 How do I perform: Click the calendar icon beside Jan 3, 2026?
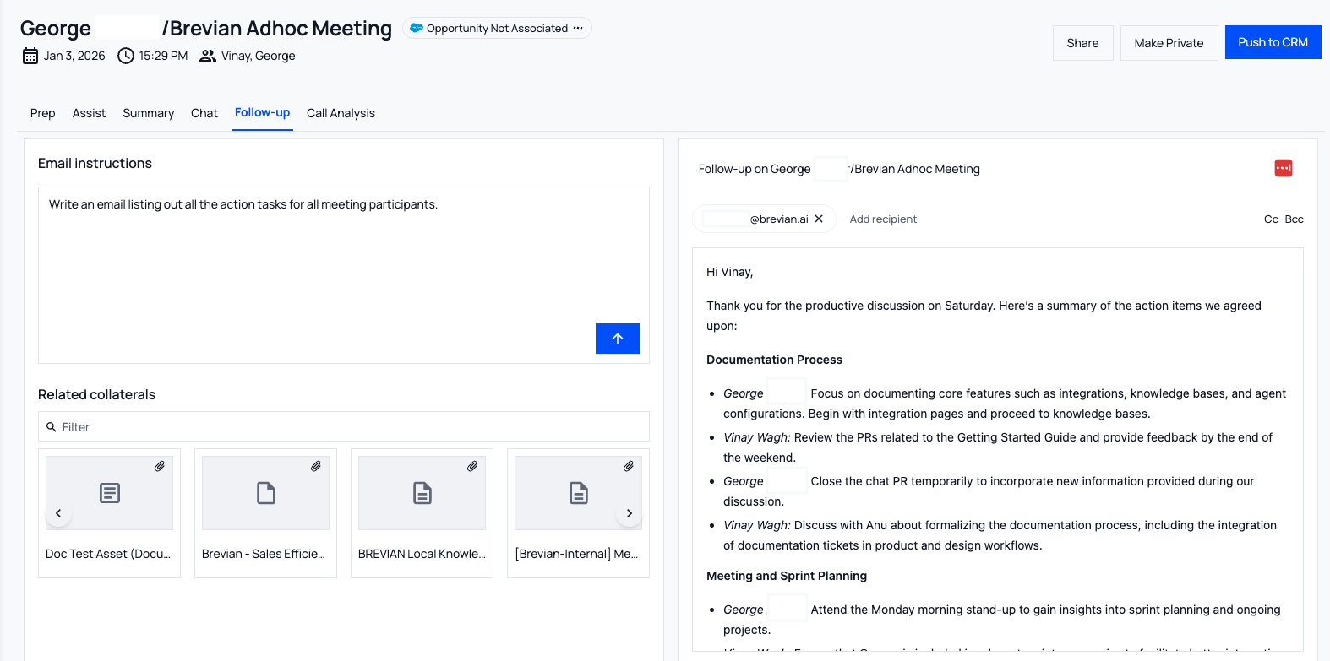[x=30, y=56]
